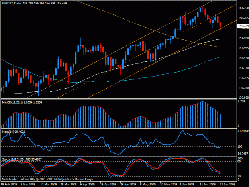Click the 8 May 2009 date label

tap(148, 185)
